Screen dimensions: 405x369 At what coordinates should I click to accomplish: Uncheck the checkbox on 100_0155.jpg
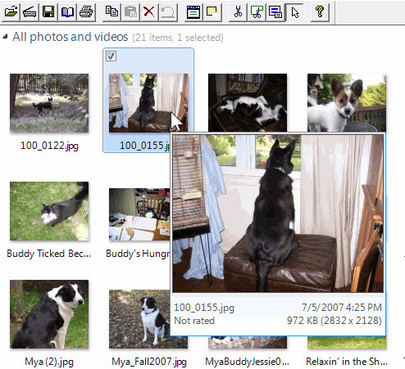click(111, 56)
